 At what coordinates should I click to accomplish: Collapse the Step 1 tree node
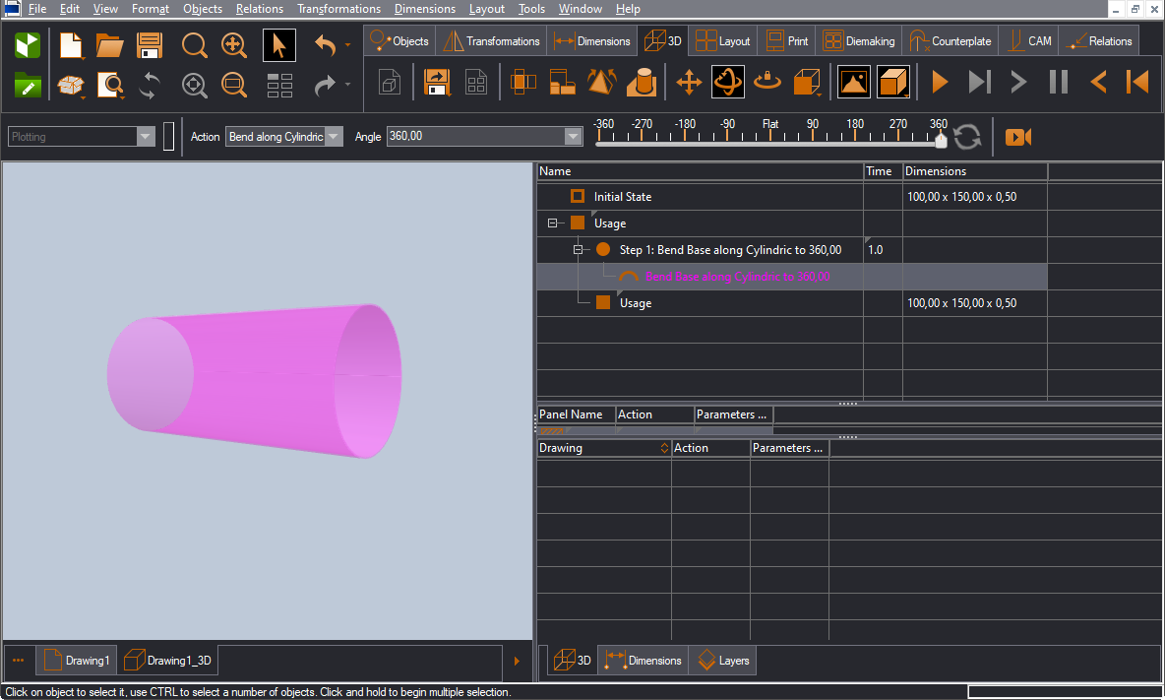pyautogui.click(x=580, y=250)
